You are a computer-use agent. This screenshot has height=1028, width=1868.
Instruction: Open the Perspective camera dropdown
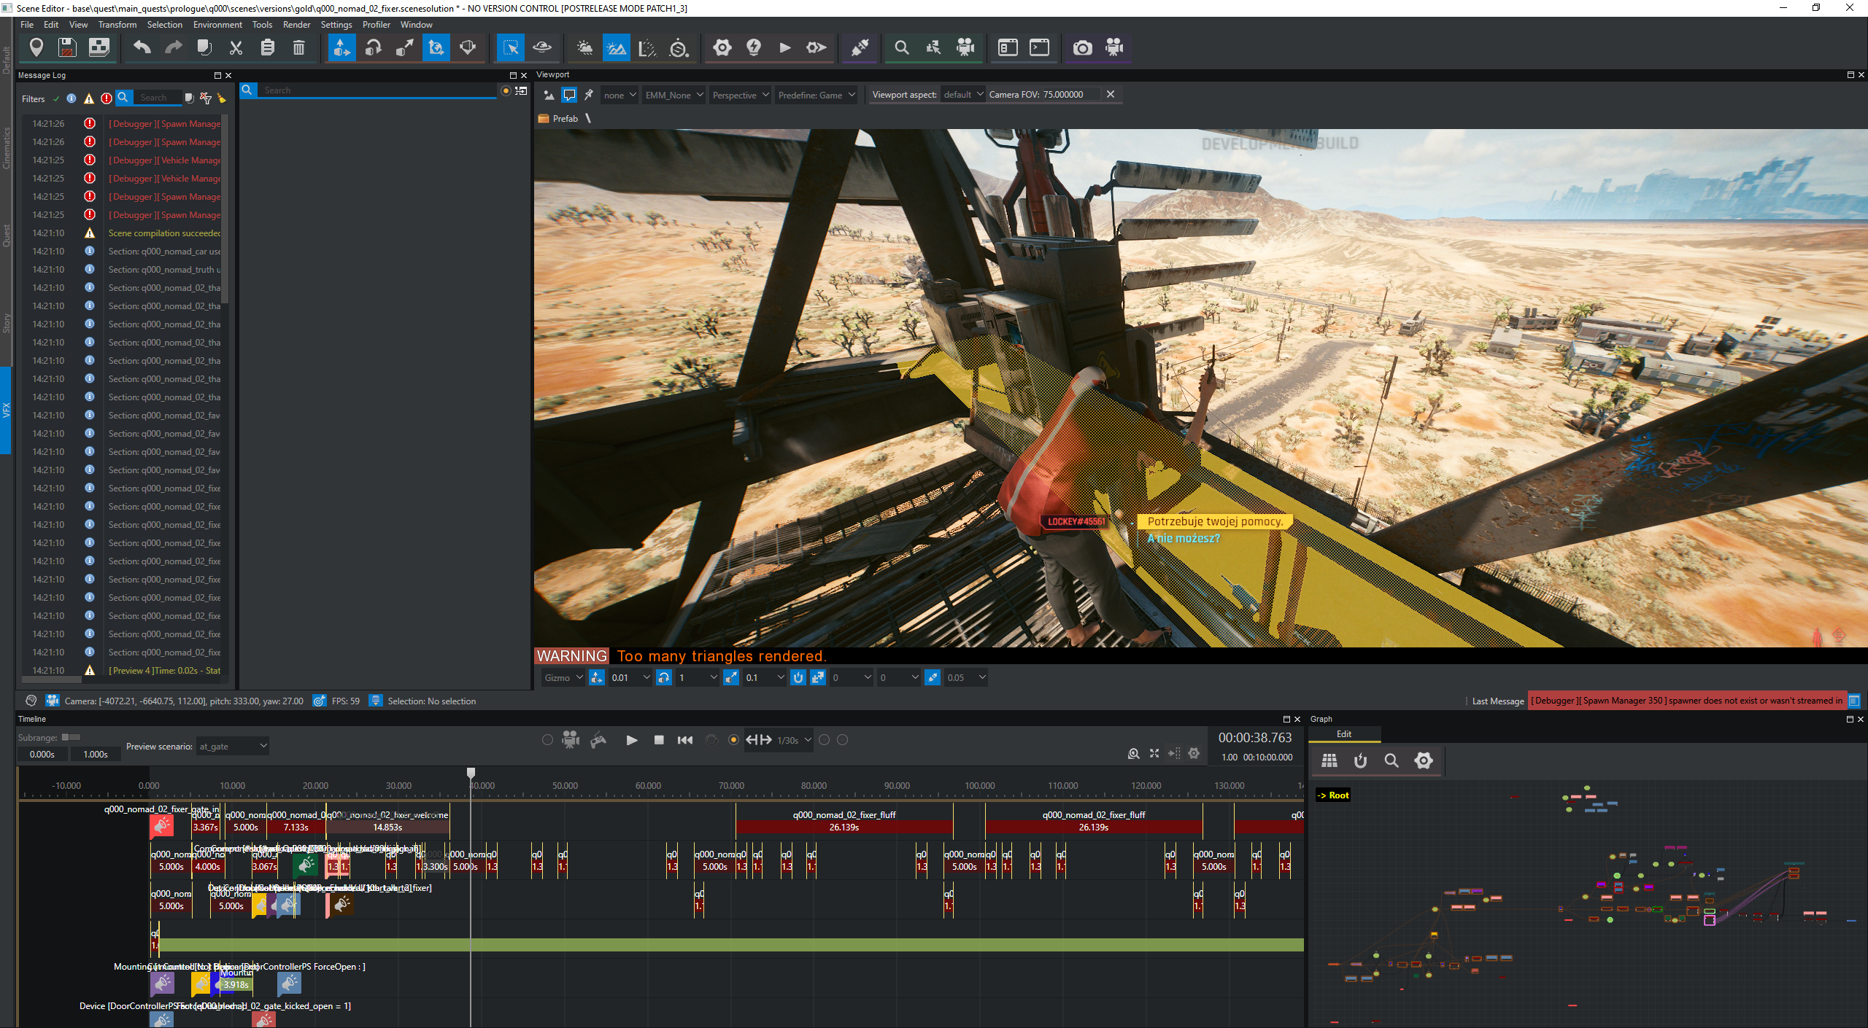(740, 95)
